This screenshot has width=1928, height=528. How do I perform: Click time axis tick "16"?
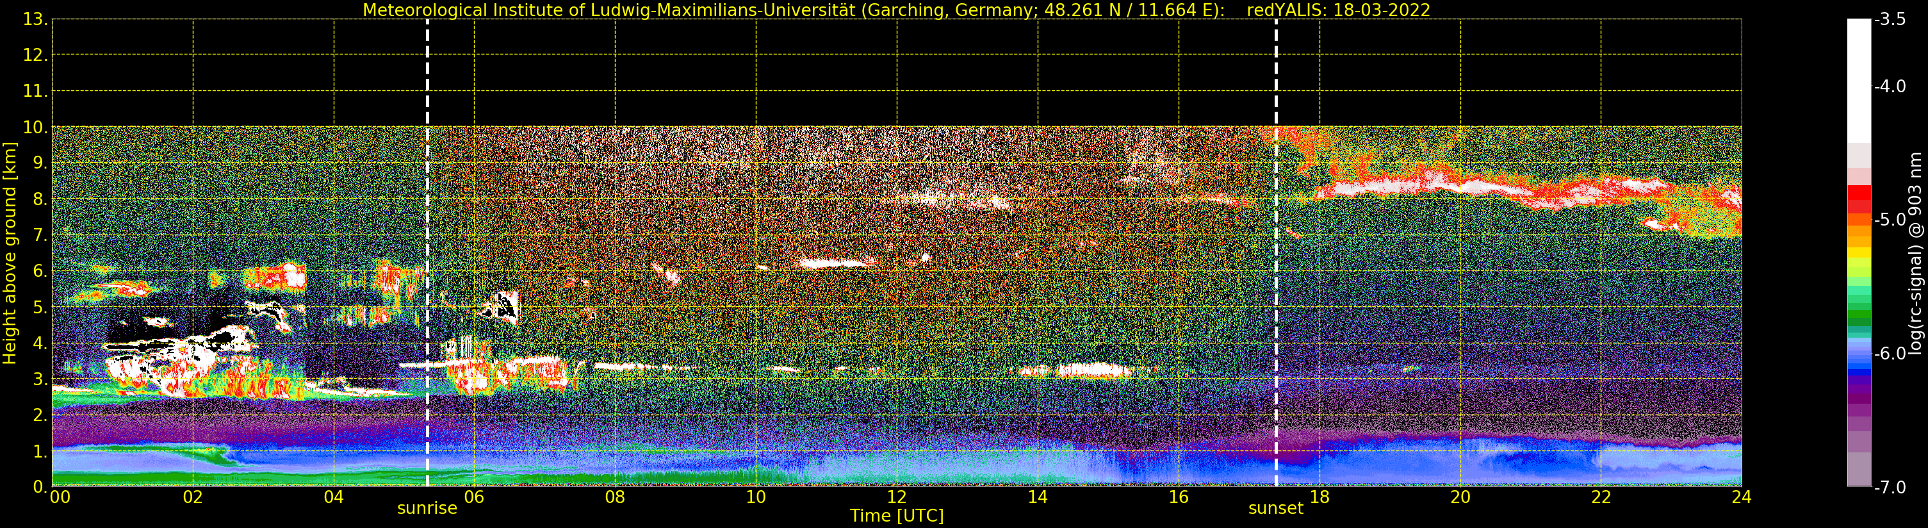(1179, 497)
